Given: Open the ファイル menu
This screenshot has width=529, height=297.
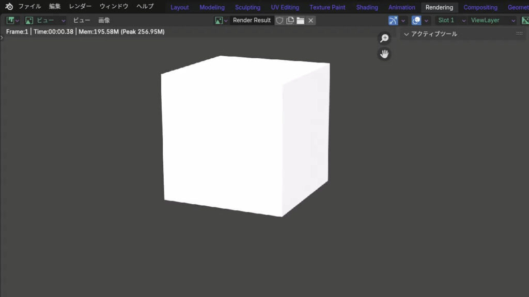Looking at the screenshot, I should click(x=29, y=6).
